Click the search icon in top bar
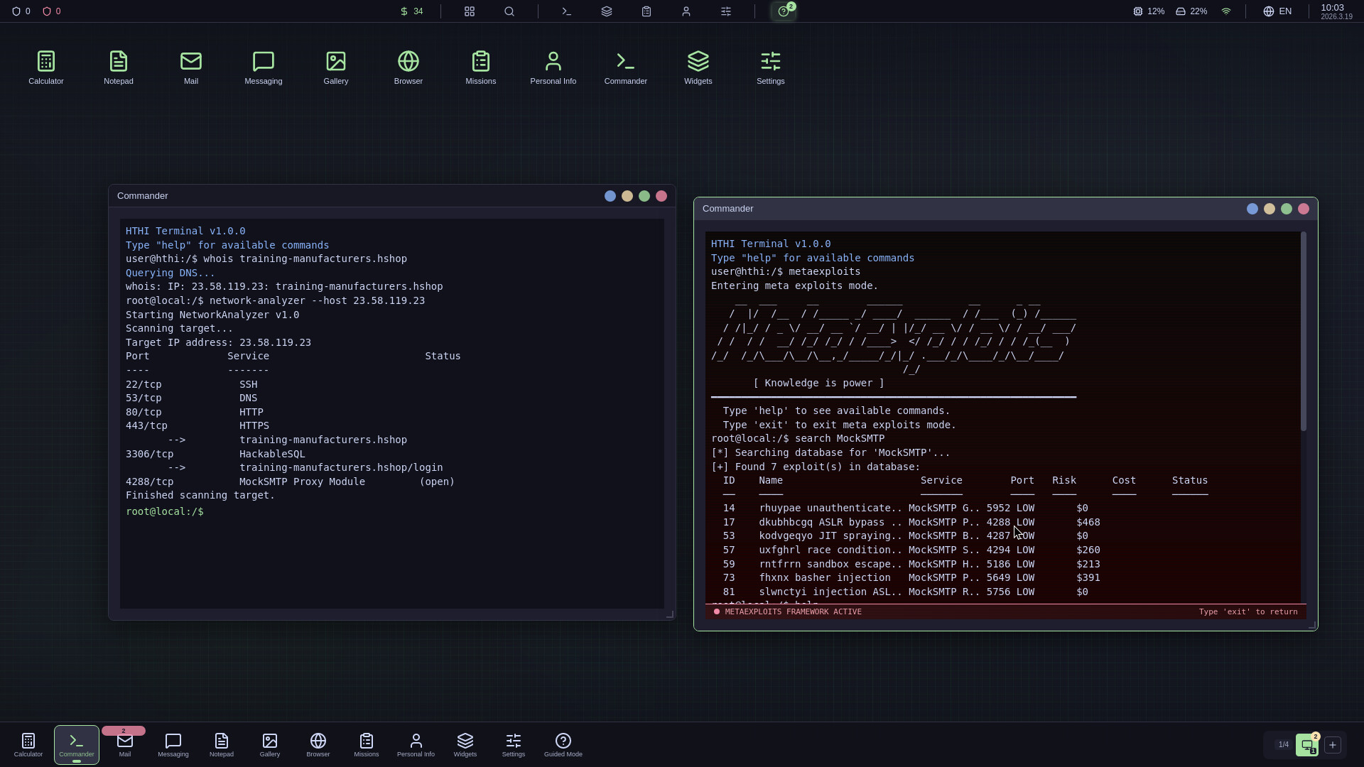Image resolution: width=1364 pixels, height=767 pixels. click(509, 11)
